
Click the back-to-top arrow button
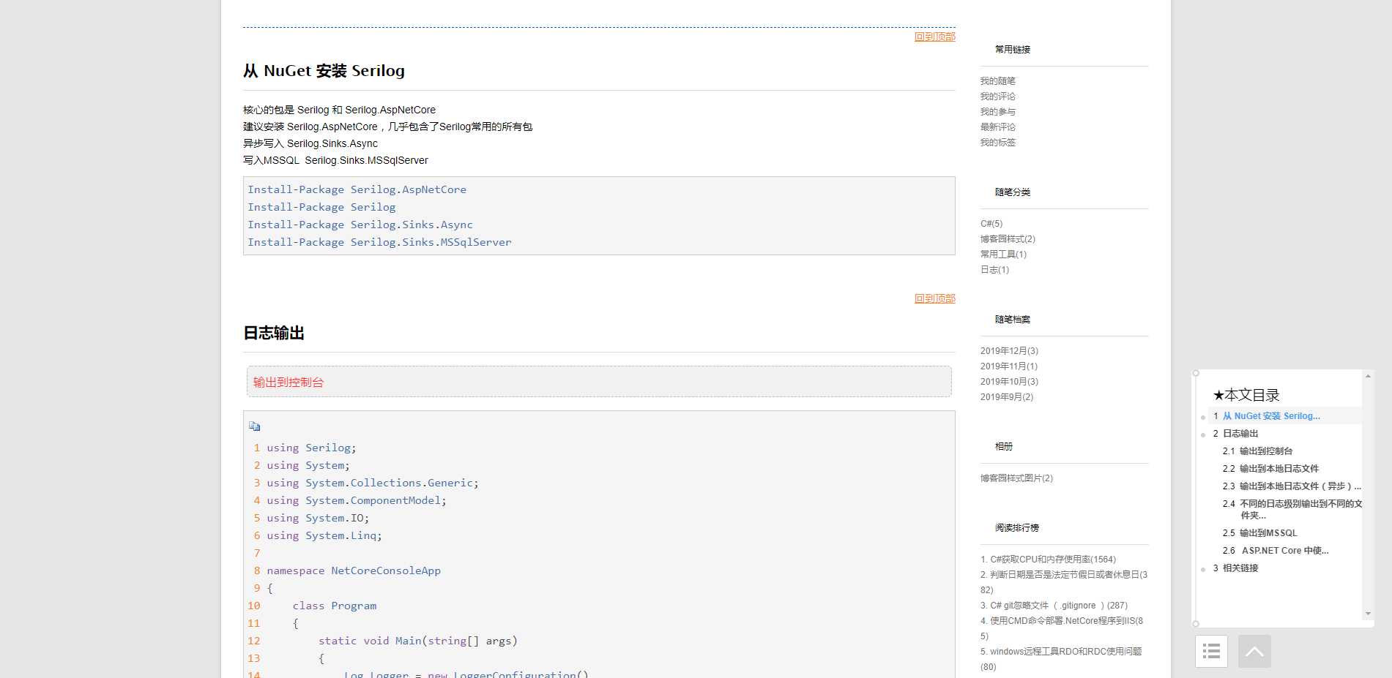(1254, 651)
